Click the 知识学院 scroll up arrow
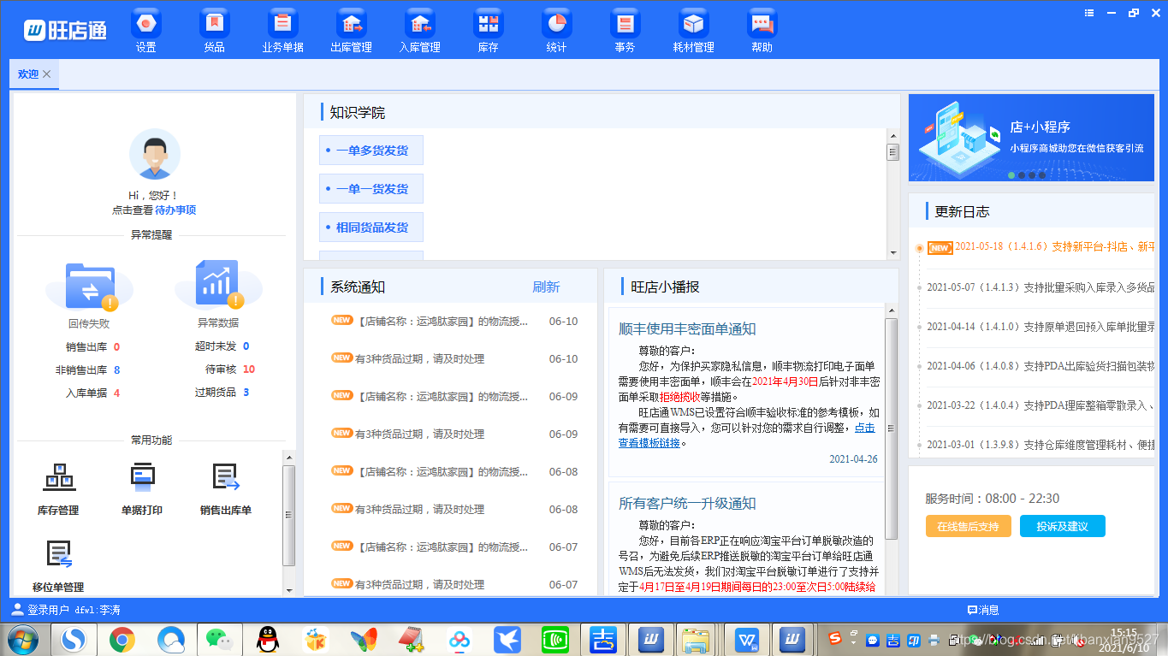 click(892, 135)
